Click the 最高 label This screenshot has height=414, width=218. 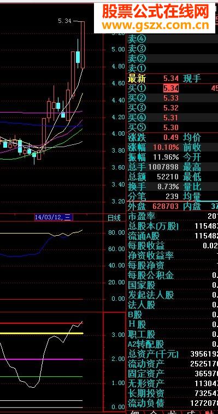[192, 167]
